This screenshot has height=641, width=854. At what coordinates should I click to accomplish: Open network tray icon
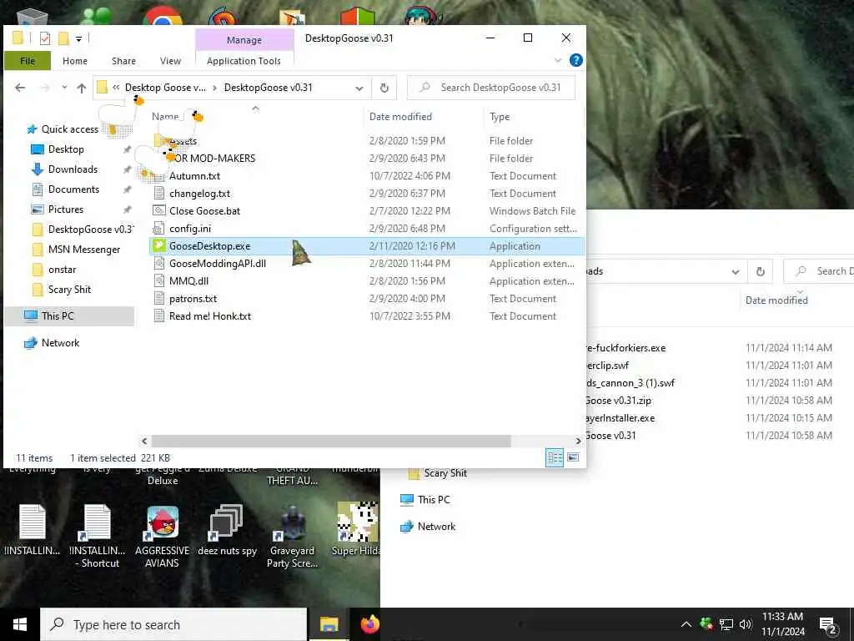tap(726, 624)
